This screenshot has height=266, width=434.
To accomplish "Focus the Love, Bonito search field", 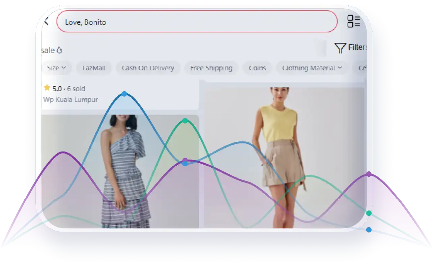I will point(197,22).
